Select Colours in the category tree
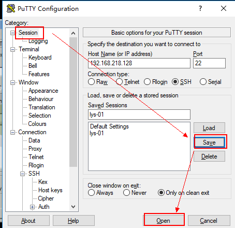 pos(37,124)
